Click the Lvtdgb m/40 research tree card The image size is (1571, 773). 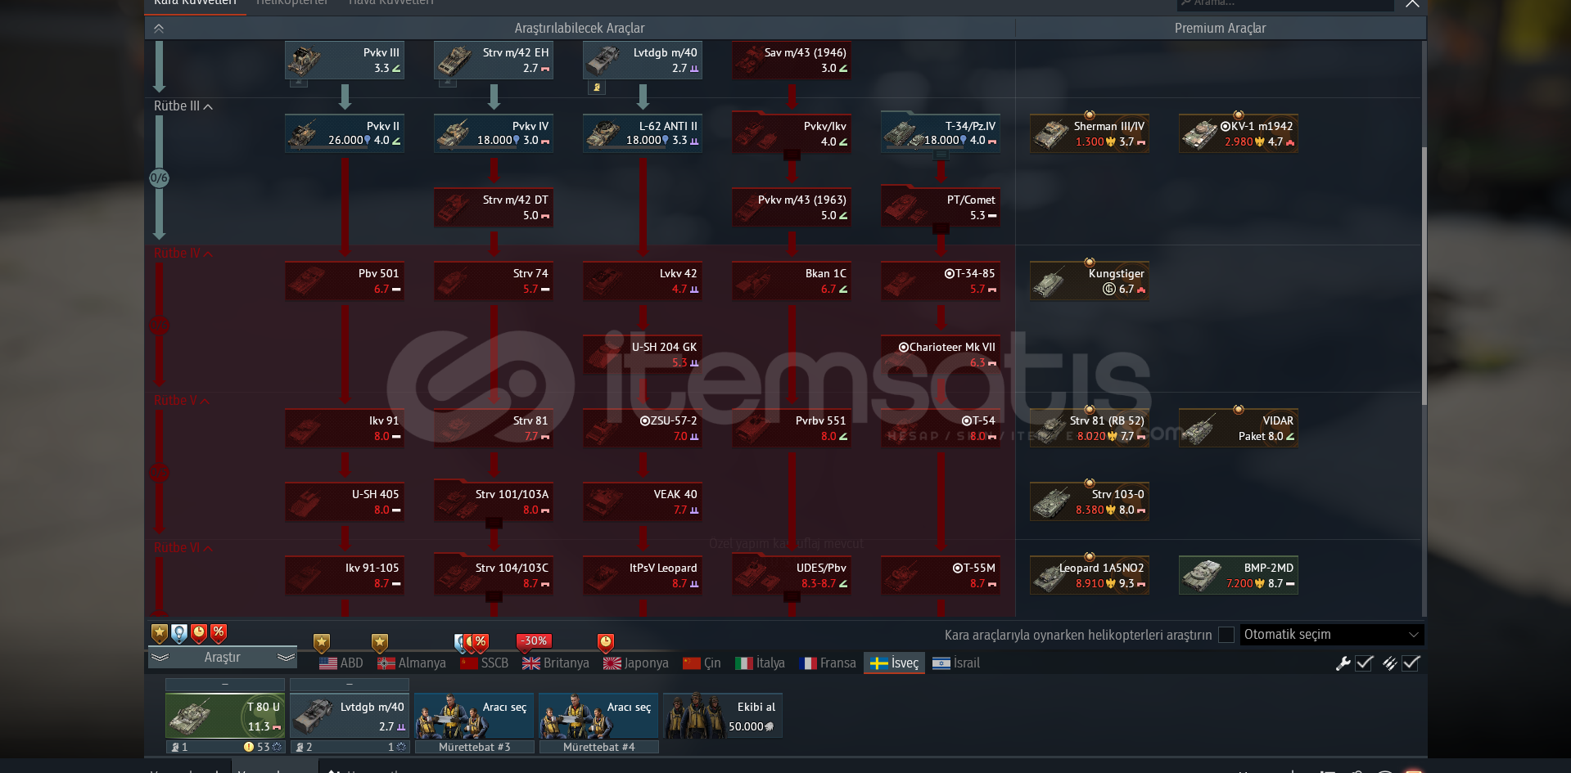[643, 60]
